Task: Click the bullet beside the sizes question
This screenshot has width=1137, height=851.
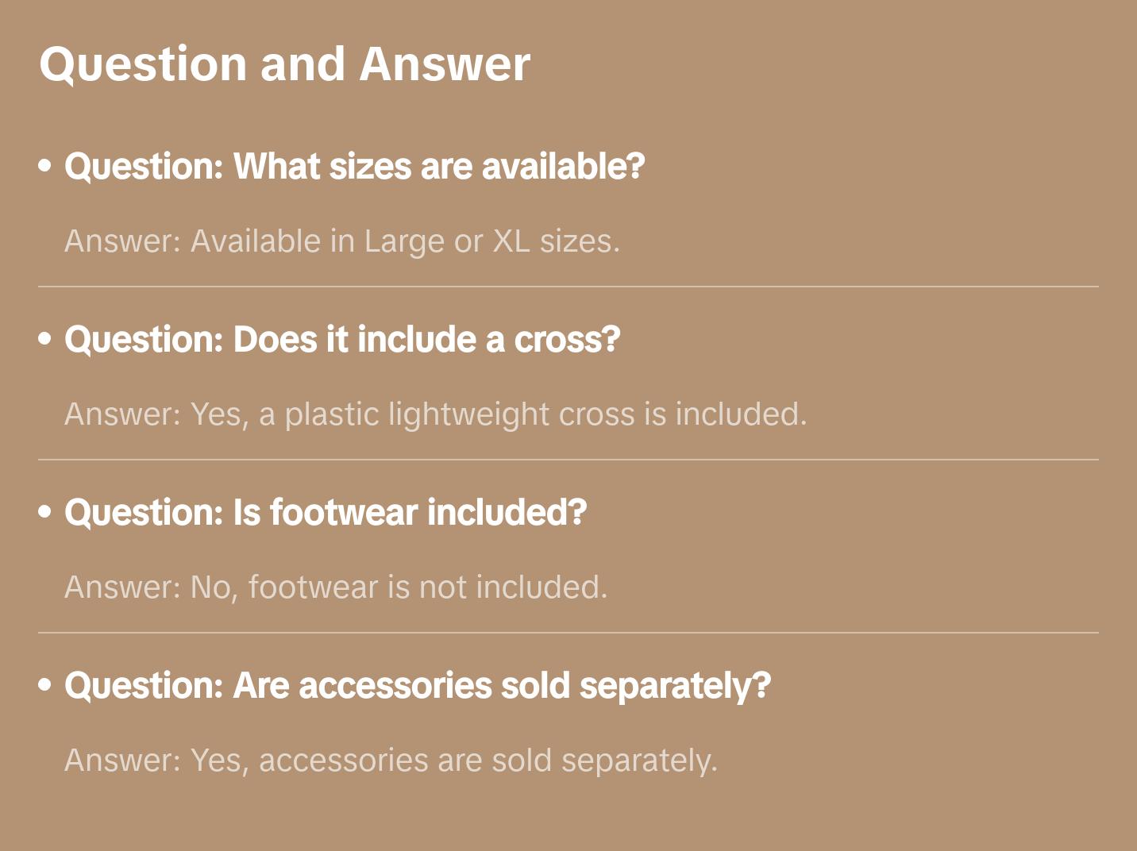Action: (45, 166)
